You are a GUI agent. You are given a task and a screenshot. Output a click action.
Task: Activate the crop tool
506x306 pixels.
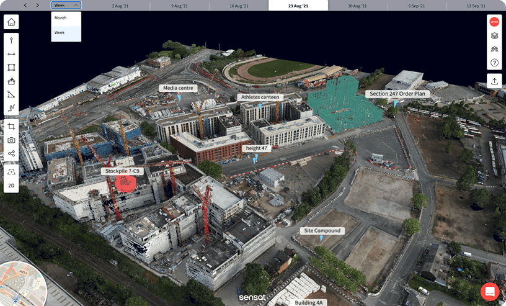[x=11, y=127]
